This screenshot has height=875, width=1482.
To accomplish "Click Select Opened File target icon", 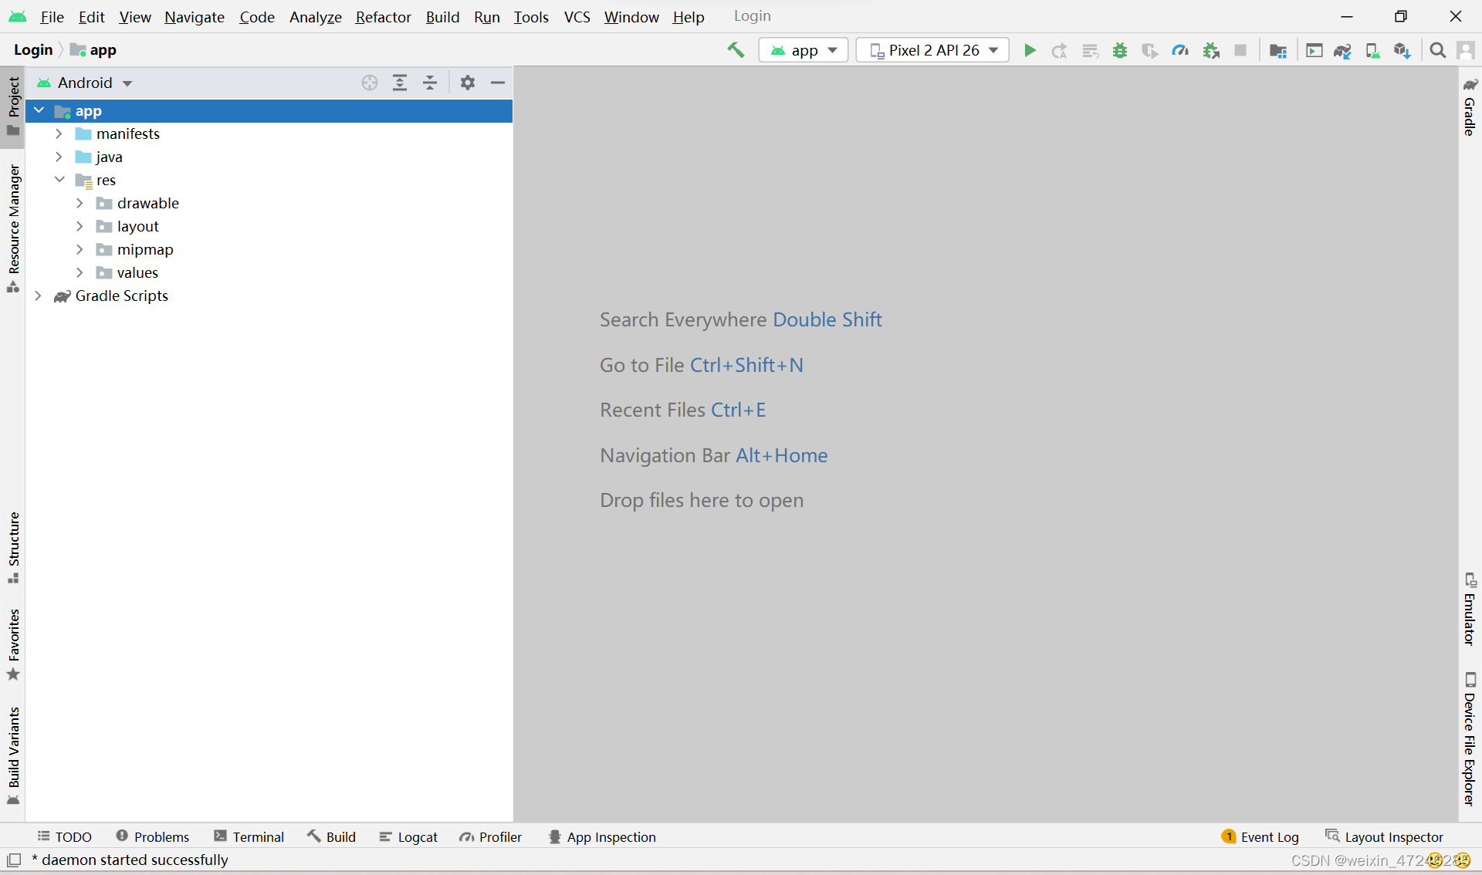I will 370,83.
